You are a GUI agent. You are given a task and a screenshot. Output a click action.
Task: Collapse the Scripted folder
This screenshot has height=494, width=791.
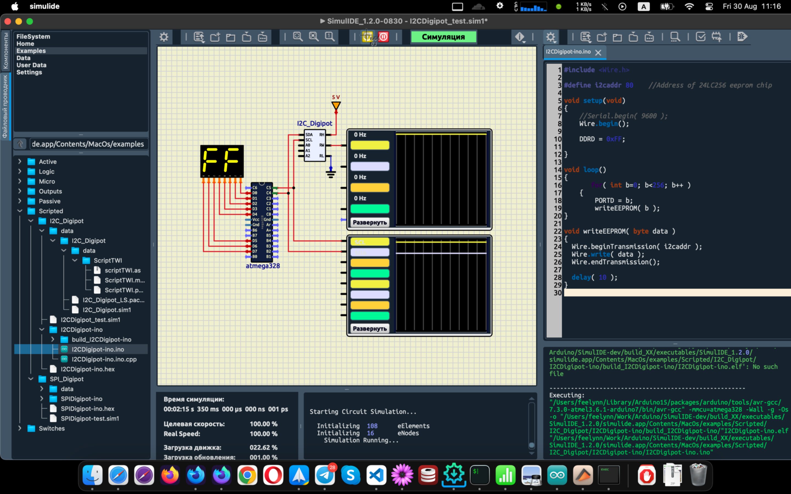(20, 211)
